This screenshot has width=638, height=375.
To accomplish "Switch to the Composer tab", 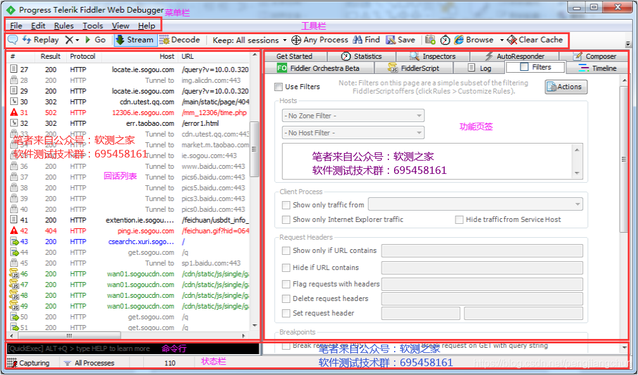I will coord(594,56).
